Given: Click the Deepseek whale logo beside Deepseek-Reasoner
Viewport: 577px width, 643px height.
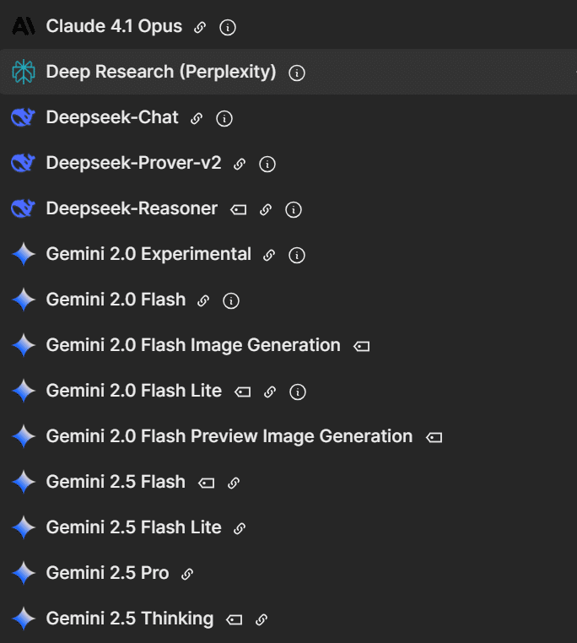Looking at the screenshot, I should coord(24,209).
